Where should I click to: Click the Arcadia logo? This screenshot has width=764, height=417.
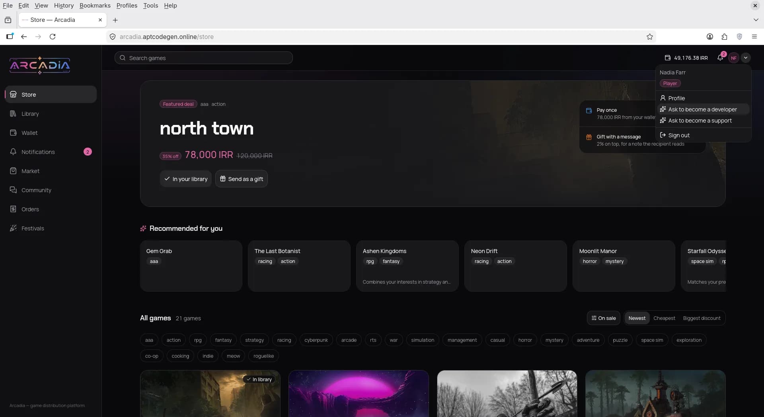[40, 65]
